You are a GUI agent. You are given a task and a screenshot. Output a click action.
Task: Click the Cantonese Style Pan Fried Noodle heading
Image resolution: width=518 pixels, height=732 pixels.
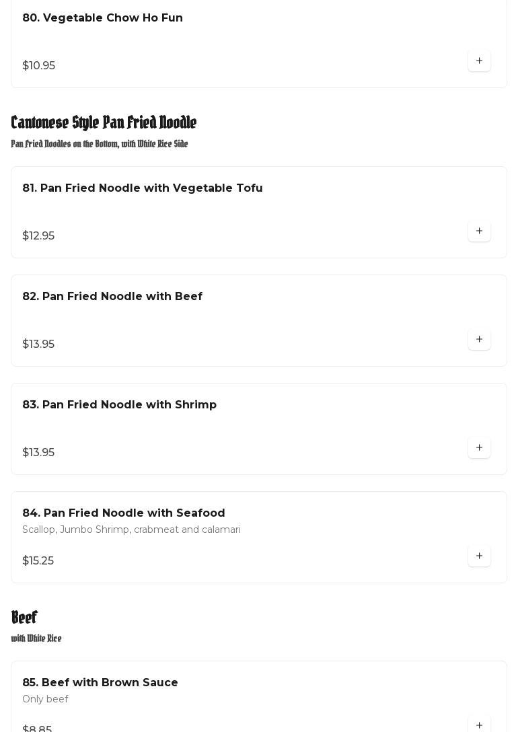[x=104, y=122]
